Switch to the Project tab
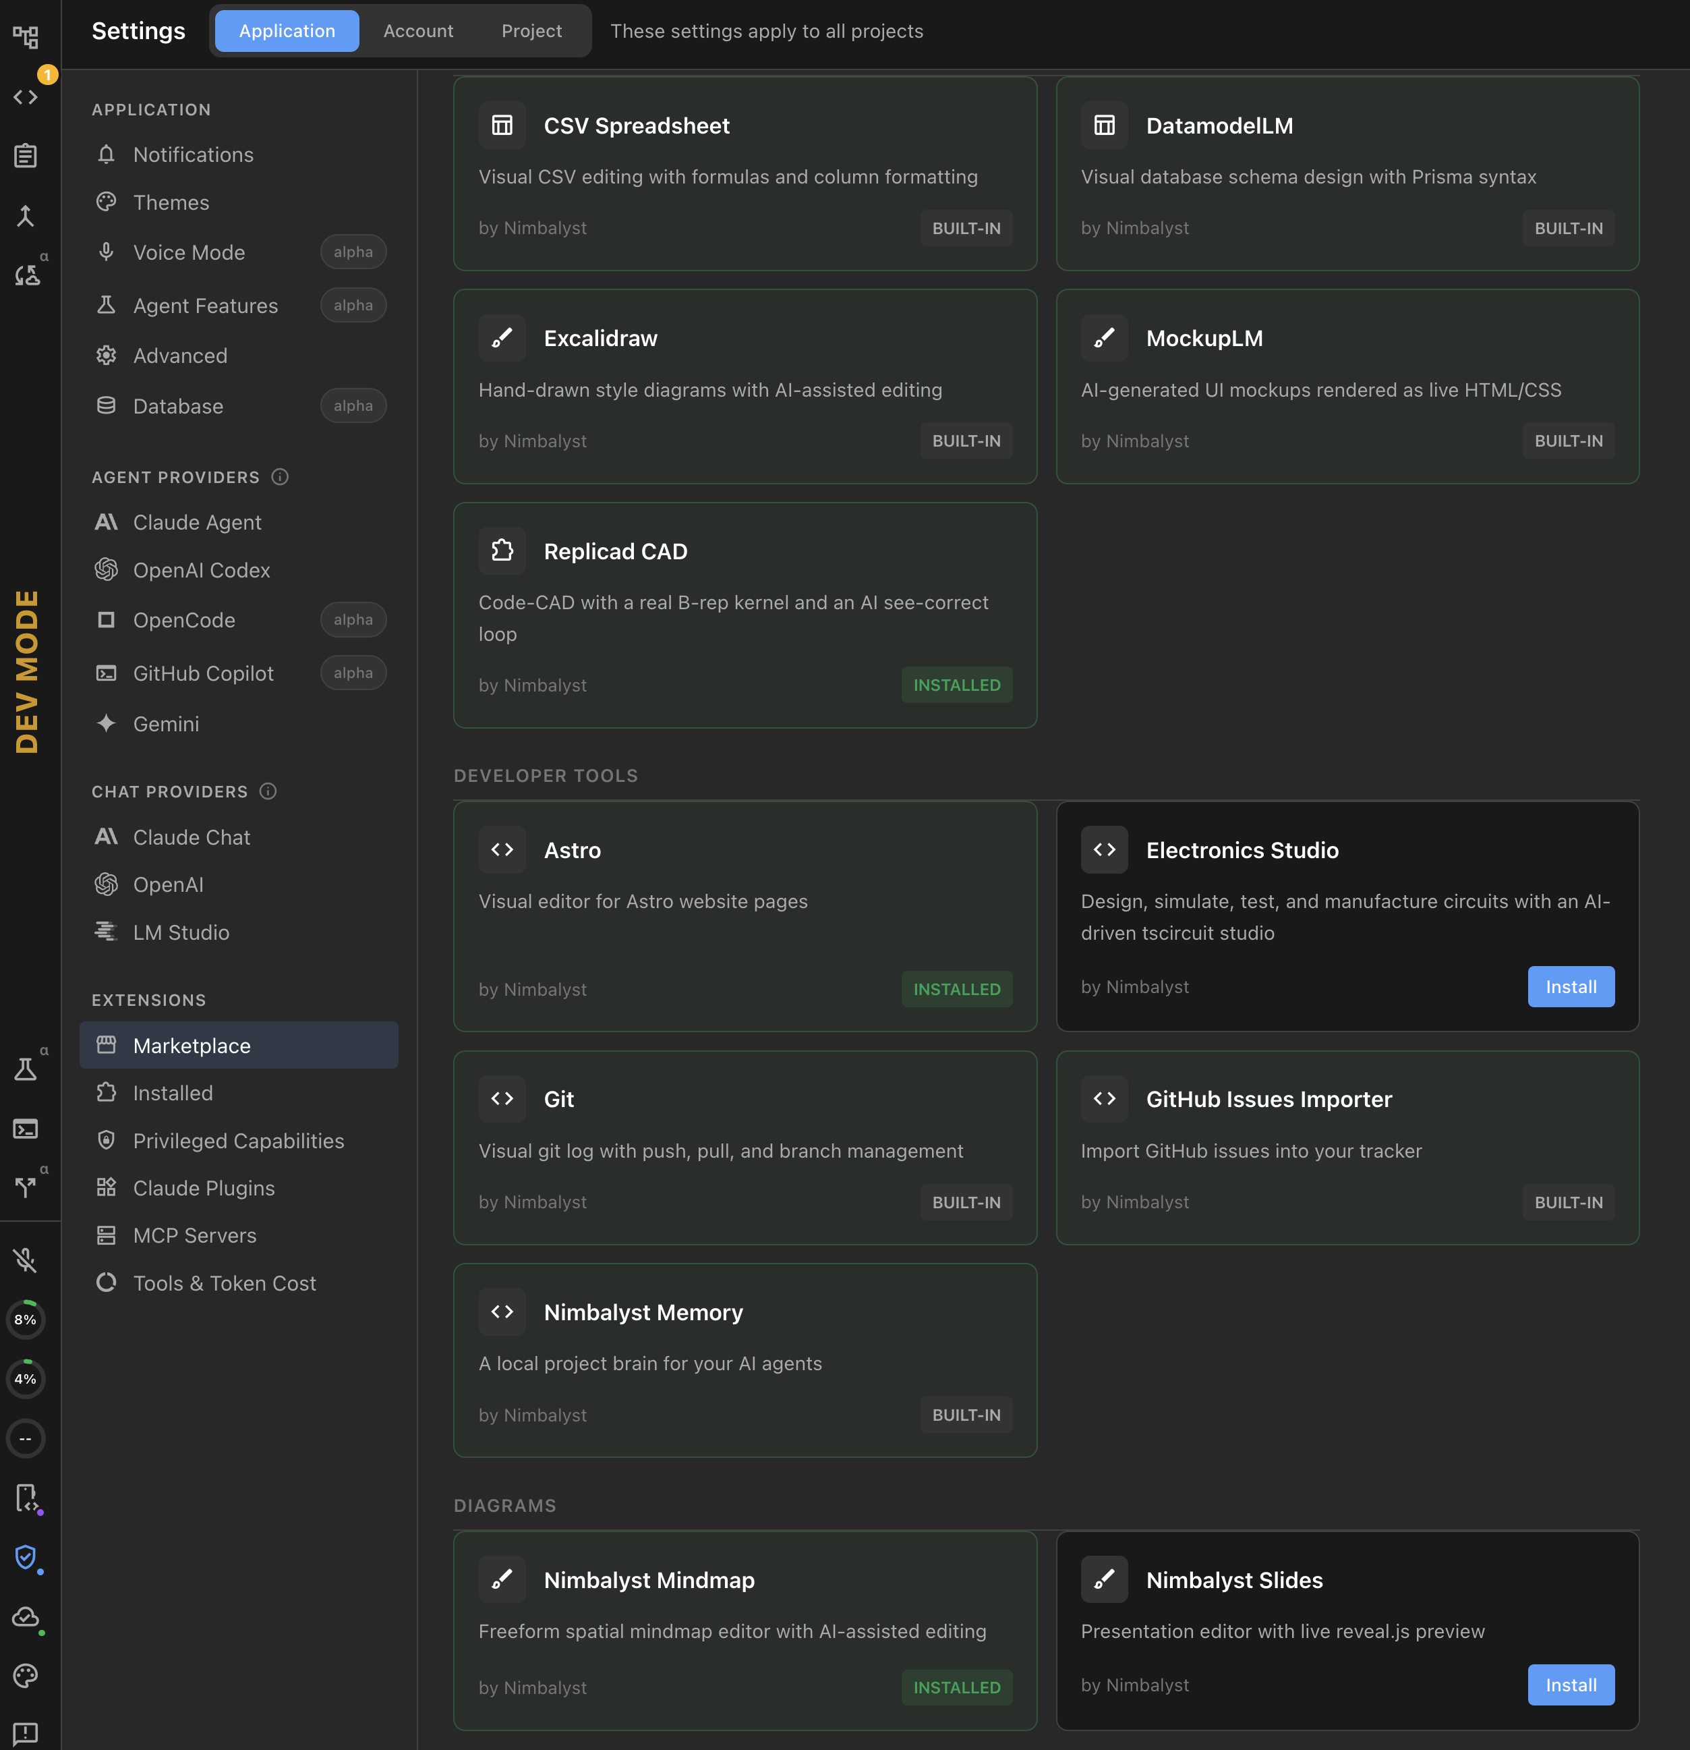 pos(532,31)
